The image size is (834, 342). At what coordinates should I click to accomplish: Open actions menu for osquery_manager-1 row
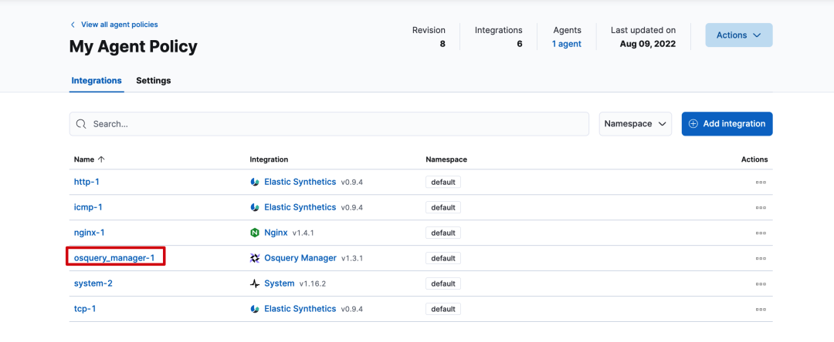pyautogui.click(x=761, y=258)
